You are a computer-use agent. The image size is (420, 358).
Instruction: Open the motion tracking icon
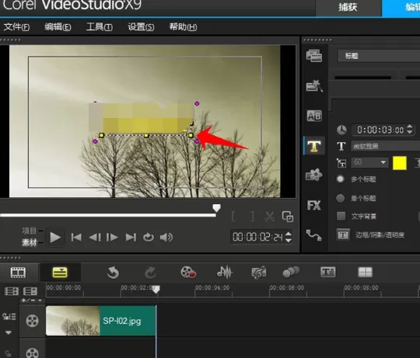pos(291,272)
